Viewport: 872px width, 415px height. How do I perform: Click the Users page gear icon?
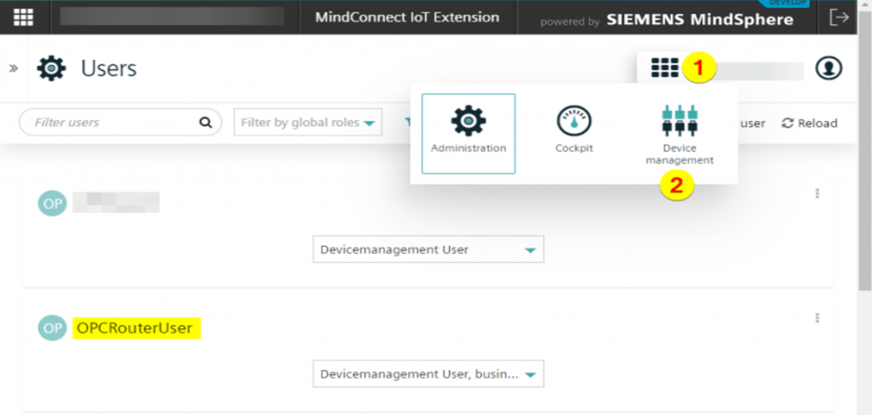[52, 69]
